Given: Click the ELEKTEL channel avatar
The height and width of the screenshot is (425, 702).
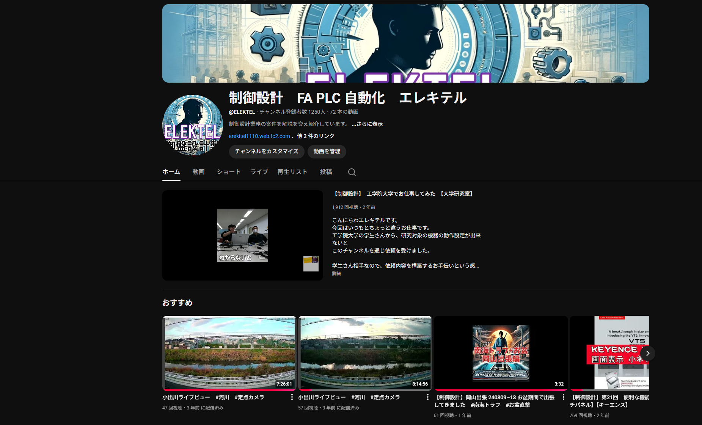Looking at the screenshot, I should point(192,125).
